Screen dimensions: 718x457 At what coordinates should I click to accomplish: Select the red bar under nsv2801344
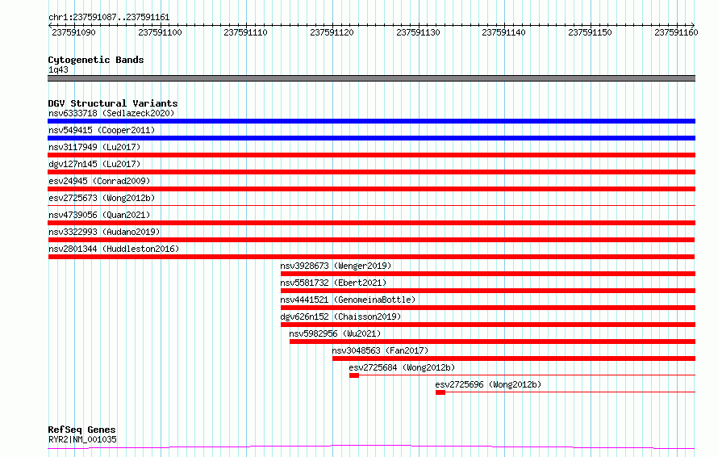[371, 257]
